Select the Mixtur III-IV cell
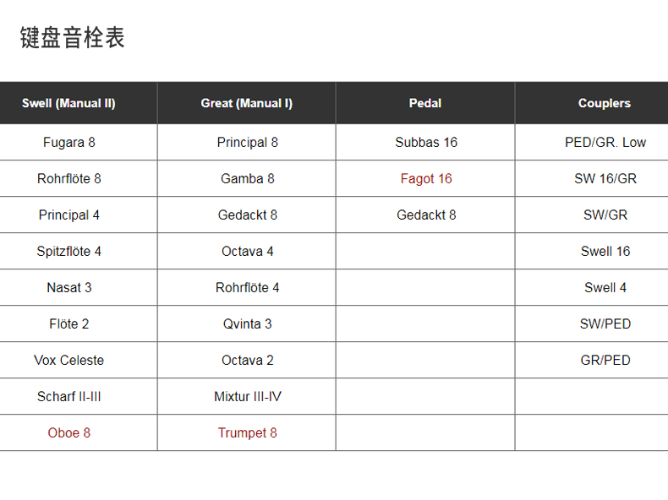 point(248,397)
